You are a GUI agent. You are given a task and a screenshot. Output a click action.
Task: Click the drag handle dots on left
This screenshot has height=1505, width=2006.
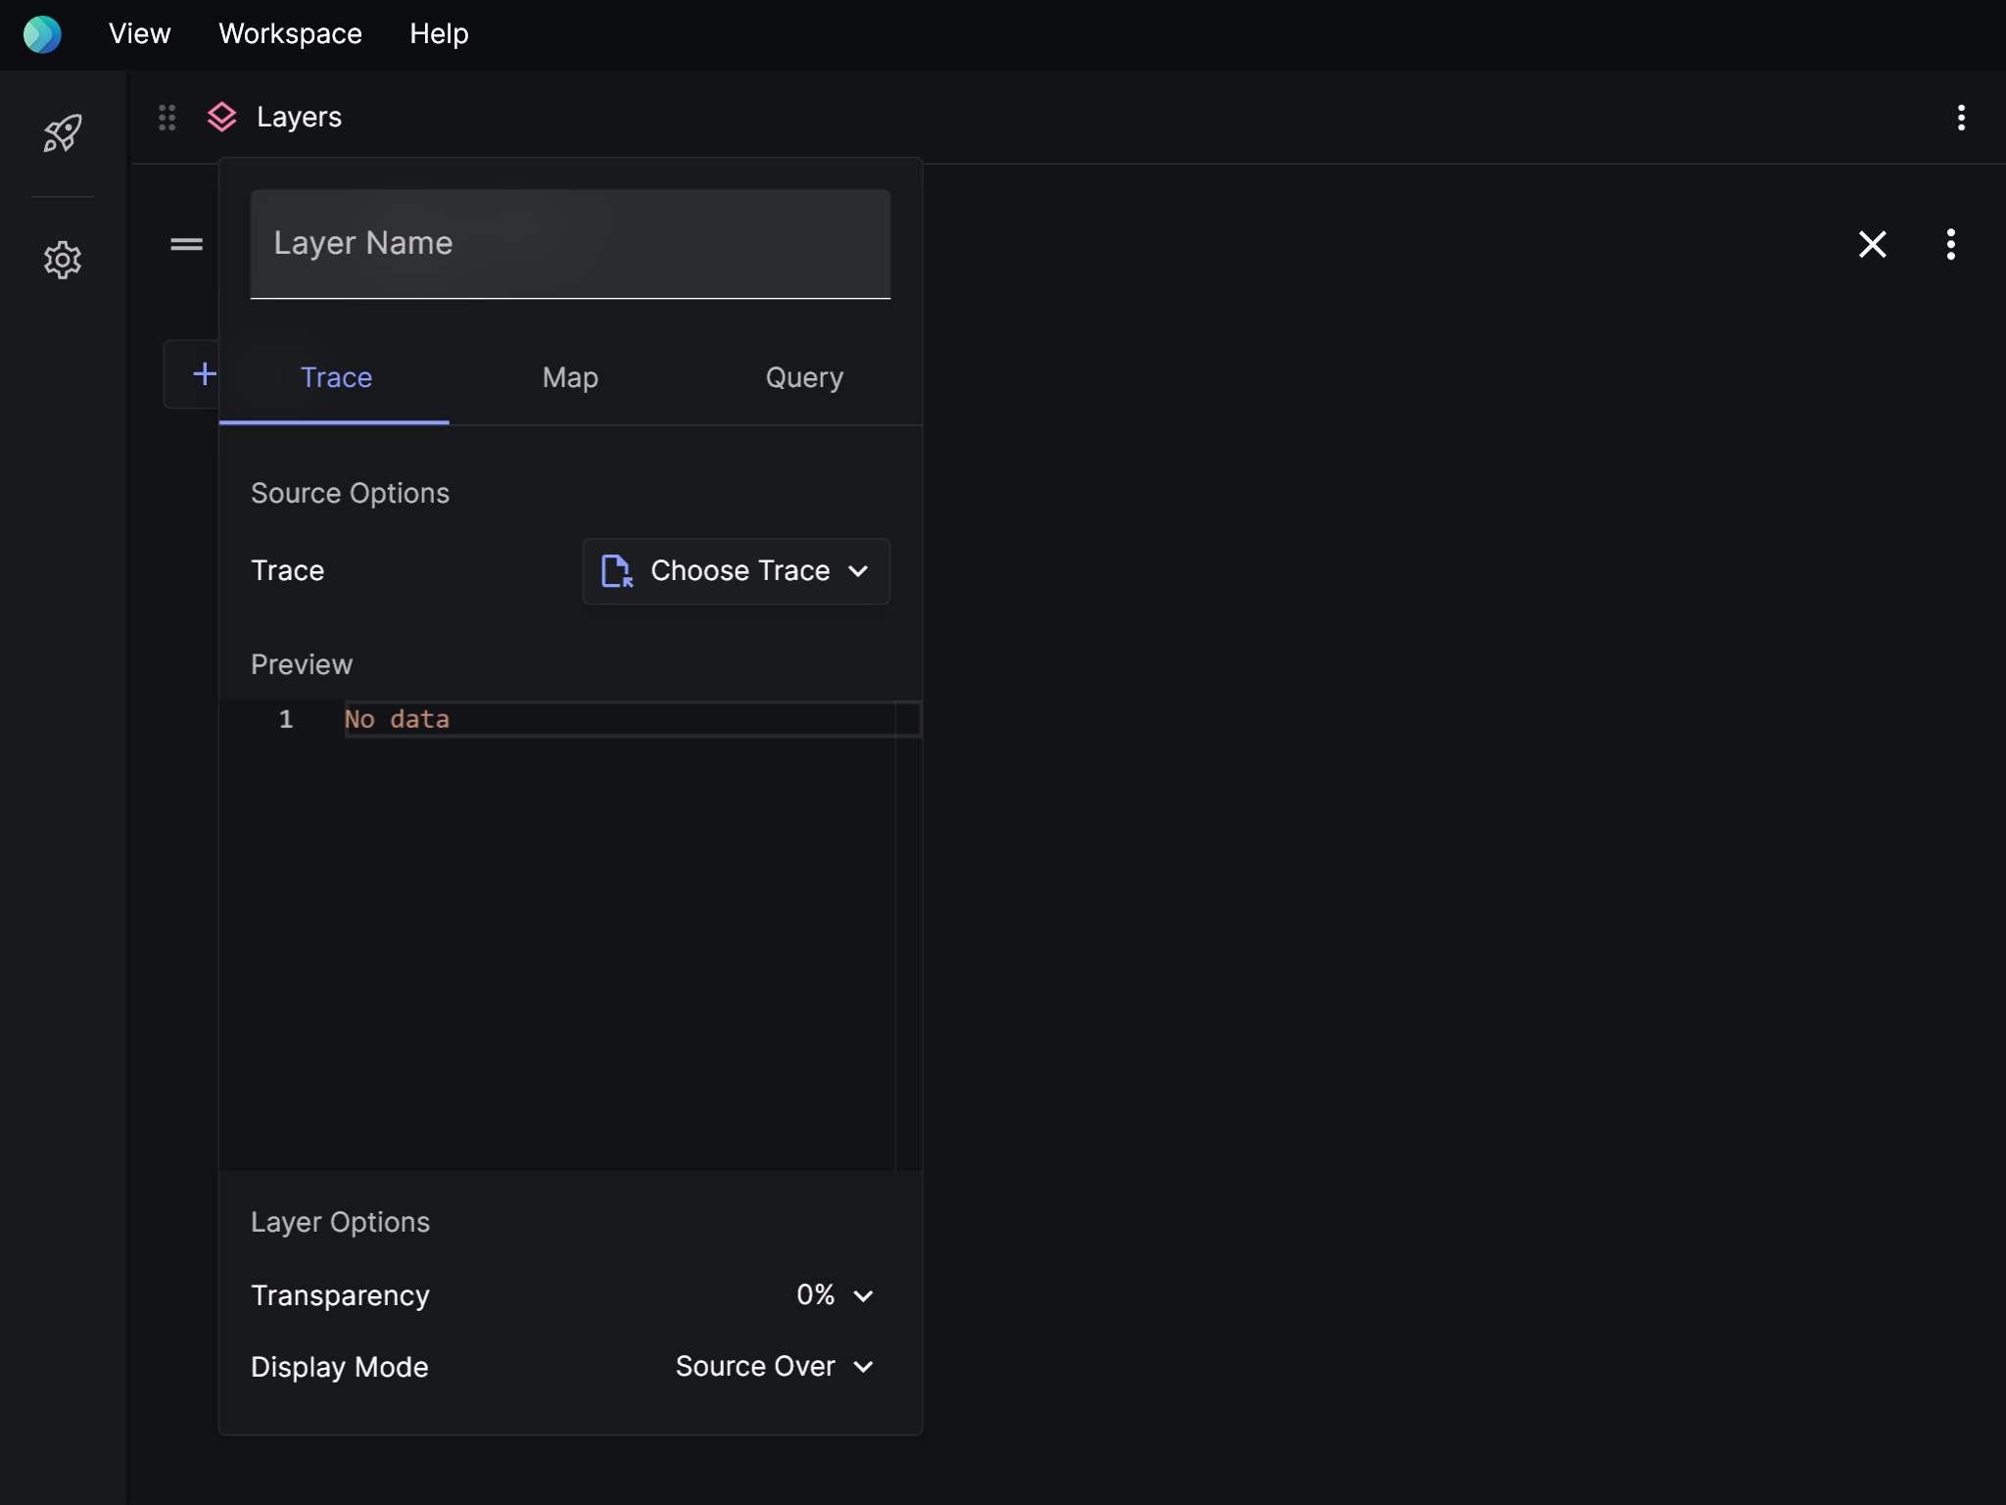click(x=166, y=116)
